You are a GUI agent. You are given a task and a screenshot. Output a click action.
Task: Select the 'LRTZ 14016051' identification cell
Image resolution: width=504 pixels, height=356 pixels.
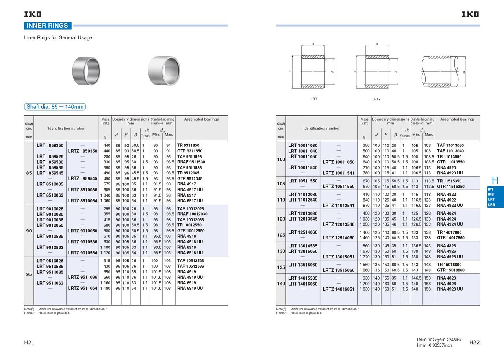(x=339, y=289)
